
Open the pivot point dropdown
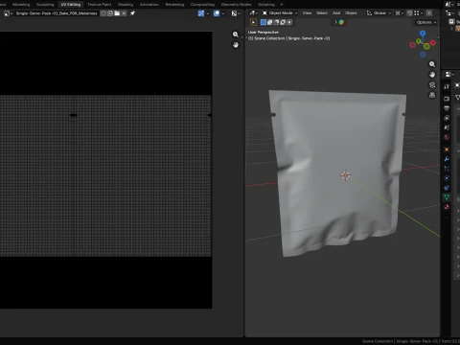pyautogui.click(x=399, y=13)
